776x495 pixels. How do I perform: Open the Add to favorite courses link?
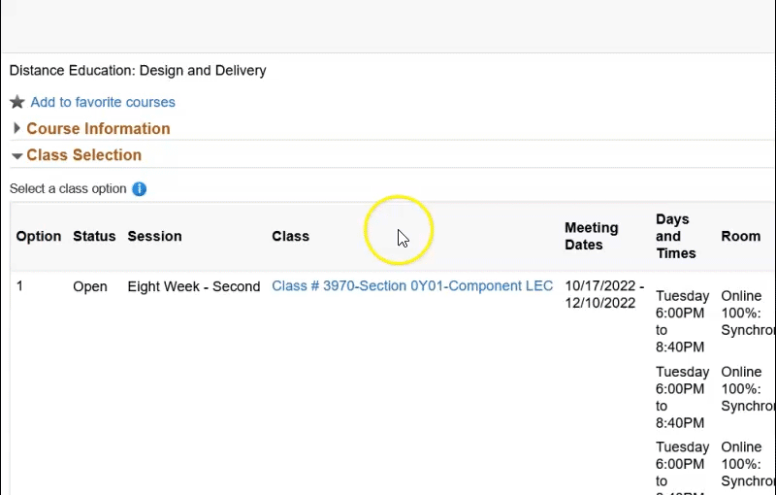[103, 102]
